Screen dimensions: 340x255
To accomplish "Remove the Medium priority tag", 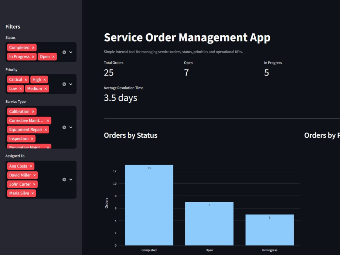I will point(46,89).
